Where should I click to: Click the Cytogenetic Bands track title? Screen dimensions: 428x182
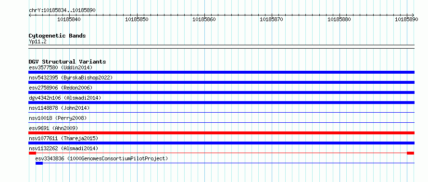(x=57, y=36)
